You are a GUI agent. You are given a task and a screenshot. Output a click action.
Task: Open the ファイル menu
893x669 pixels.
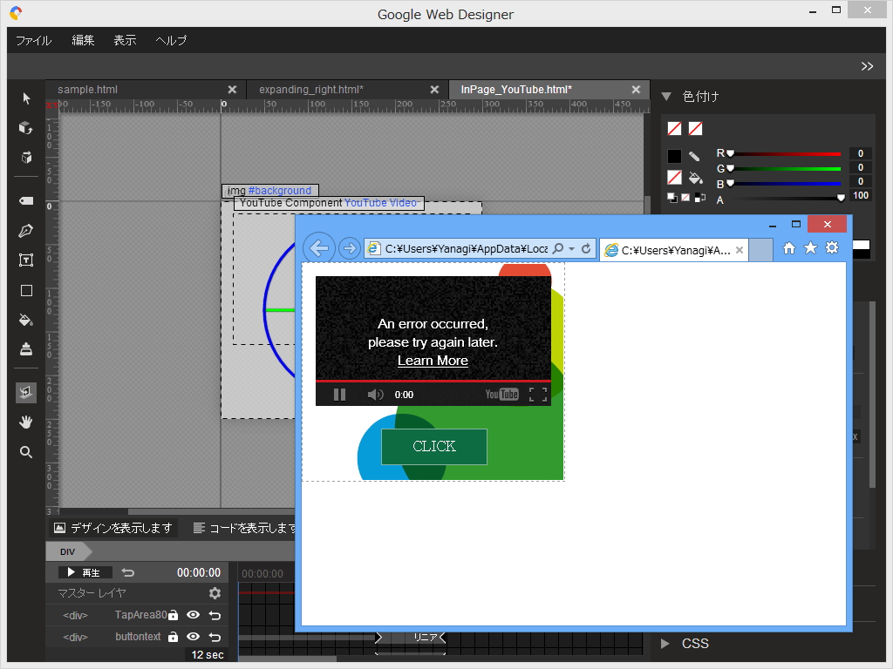34,40
